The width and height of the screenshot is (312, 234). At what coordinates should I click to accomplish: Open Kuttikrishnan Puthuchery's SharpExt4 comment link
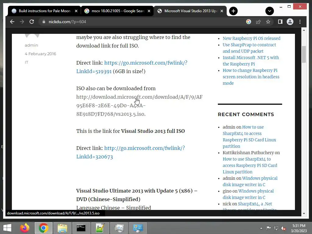(x=250, y=165)
